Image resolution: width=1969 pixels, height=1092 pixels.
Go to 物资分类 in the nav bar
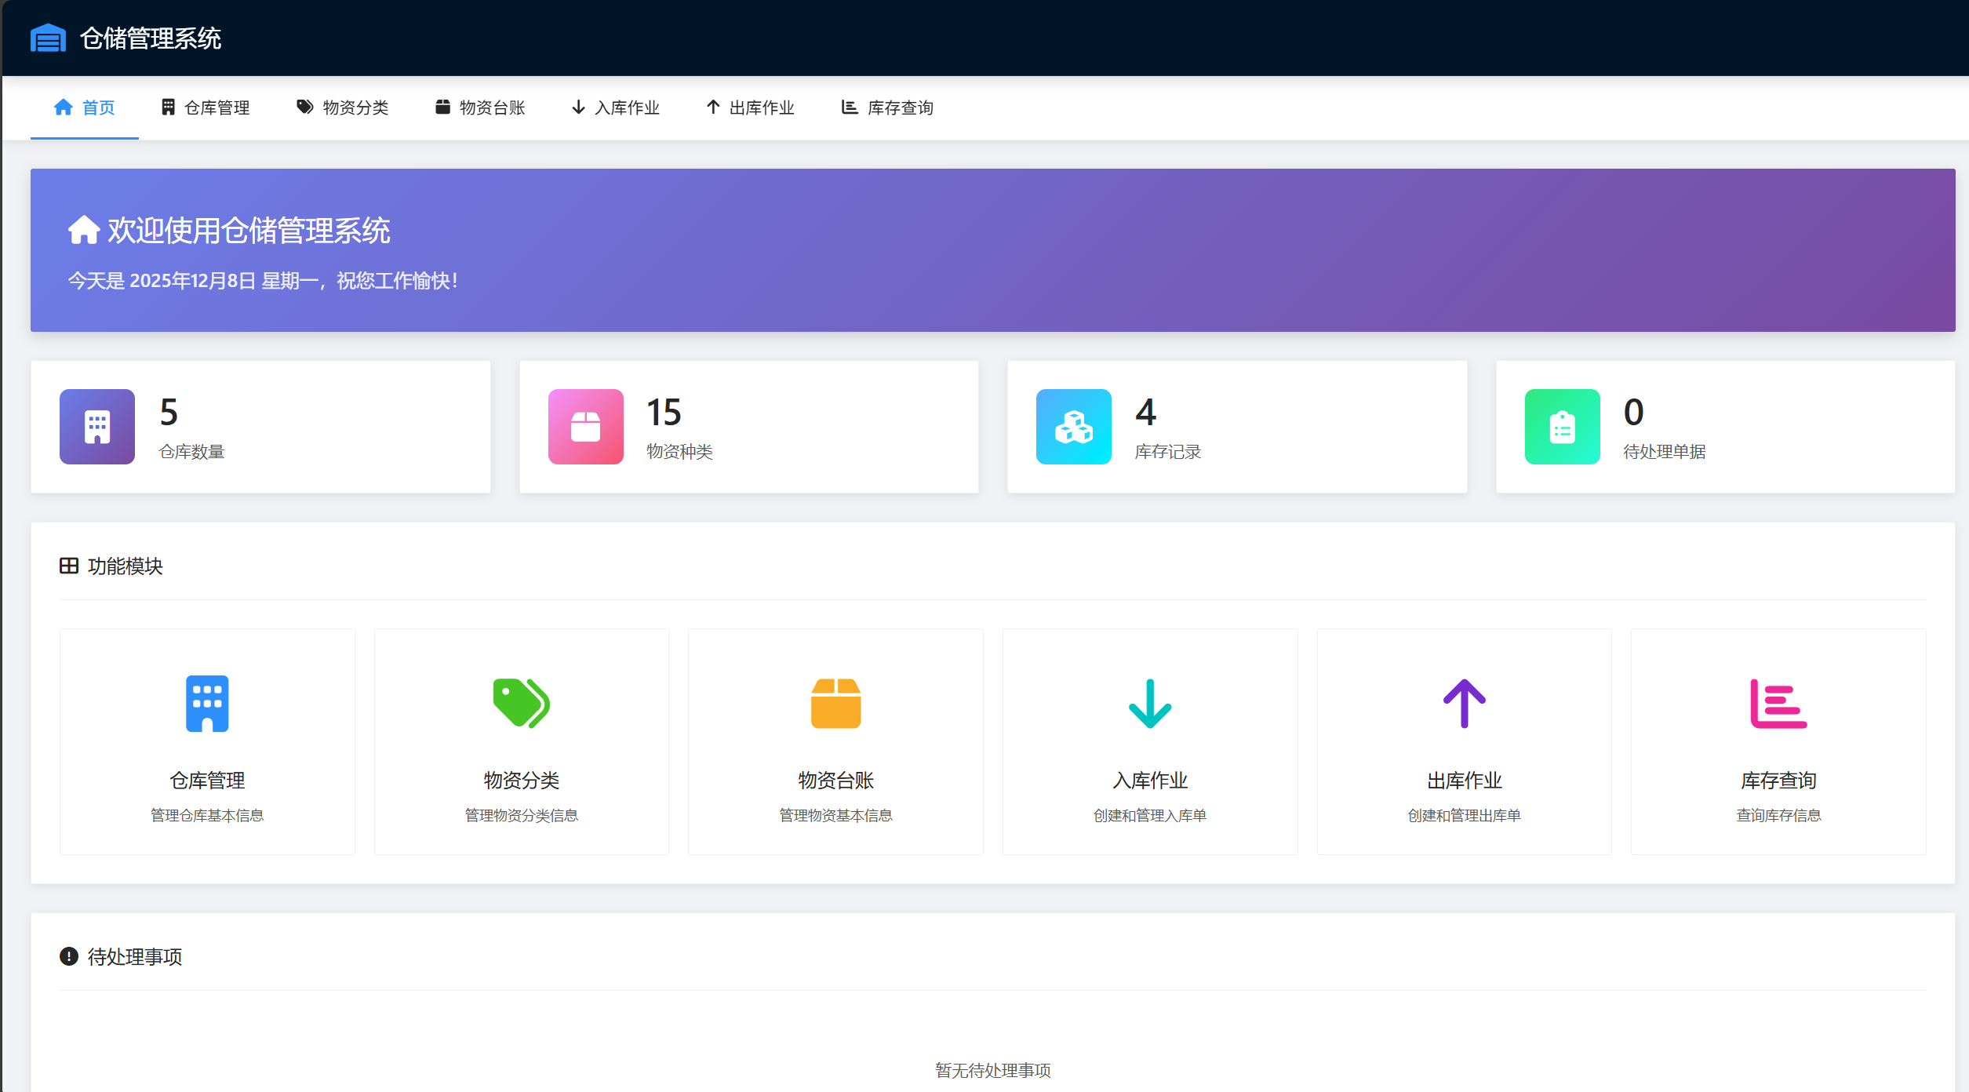click(x=343, y=107)
